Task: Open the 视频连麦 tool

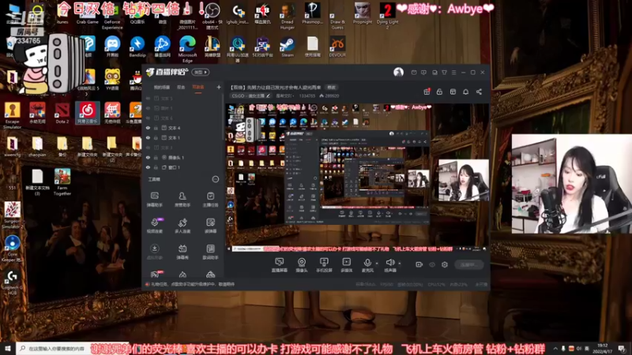Action: (154, 226)
